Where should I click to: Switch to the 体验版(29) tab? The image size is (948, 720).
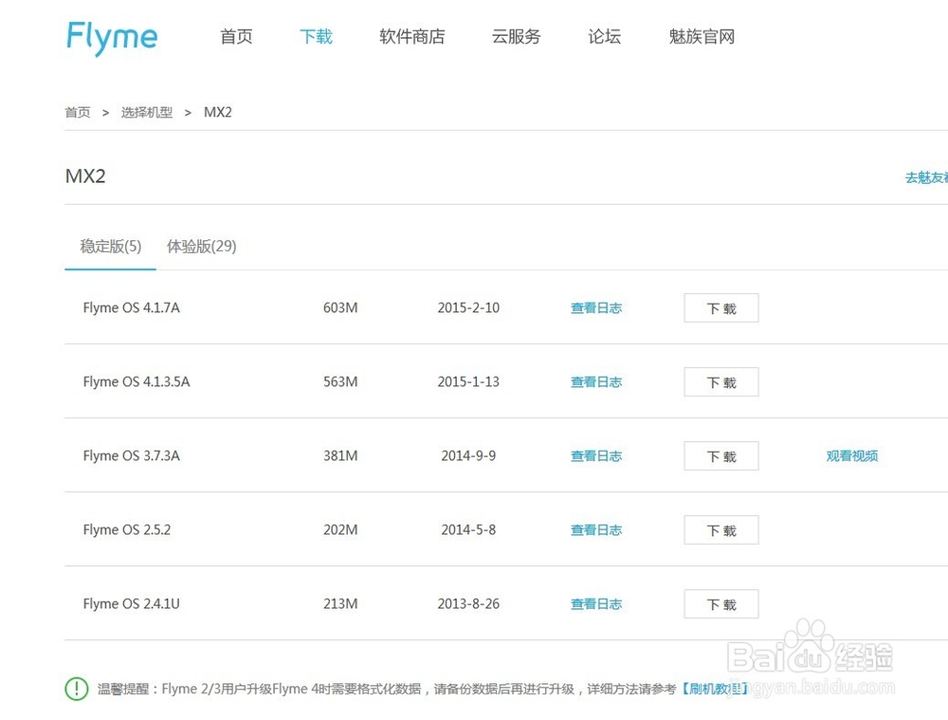tap(202, 246)
